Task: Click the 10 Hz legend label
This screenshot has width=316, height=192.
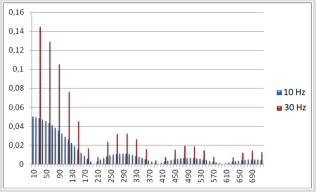Action: [294, 92]
